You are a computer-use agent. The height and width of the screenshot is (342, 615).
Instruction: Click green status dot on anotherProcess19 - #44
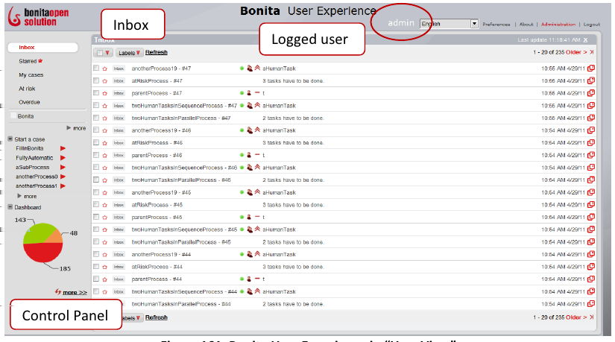(x=242, y=255)
